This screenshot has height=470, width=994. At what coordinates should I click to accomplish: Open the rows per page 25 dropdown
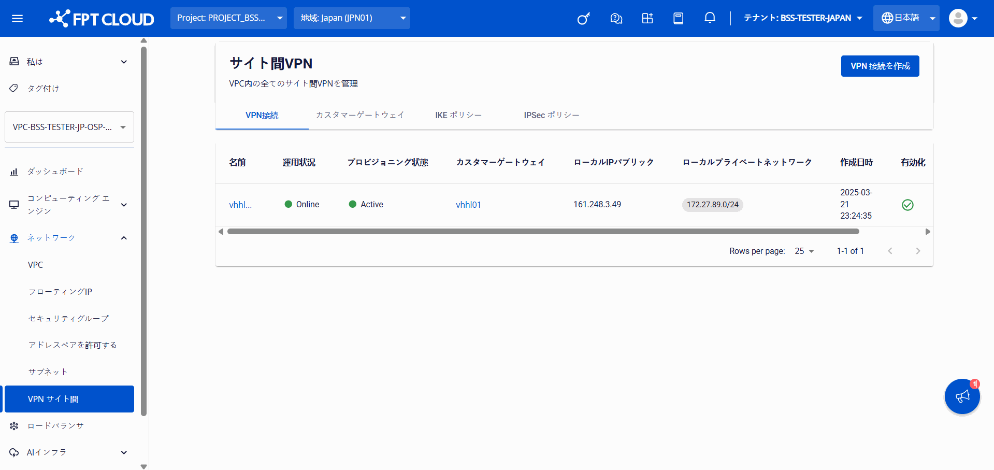(x=804, y=251)
